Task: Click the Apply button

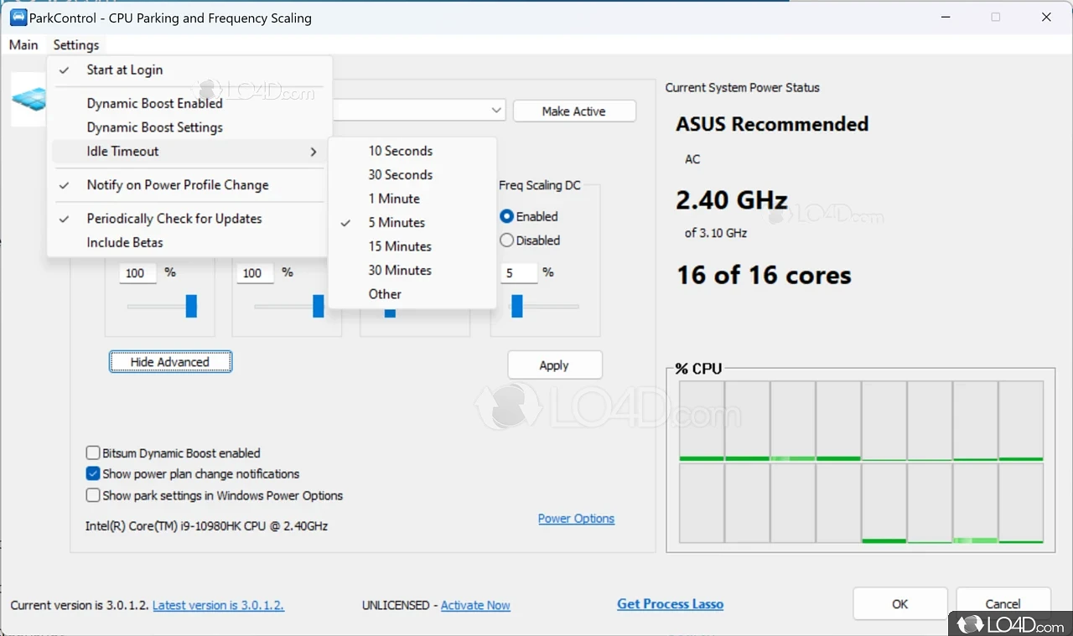Action: pos(554,365)
